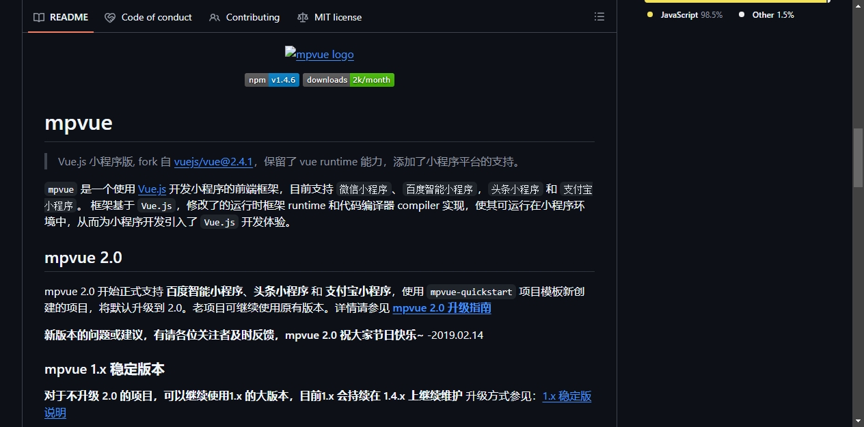Switch to Code of conduct tab
Screen dimensions: 864x427
[x=148, y=17]
